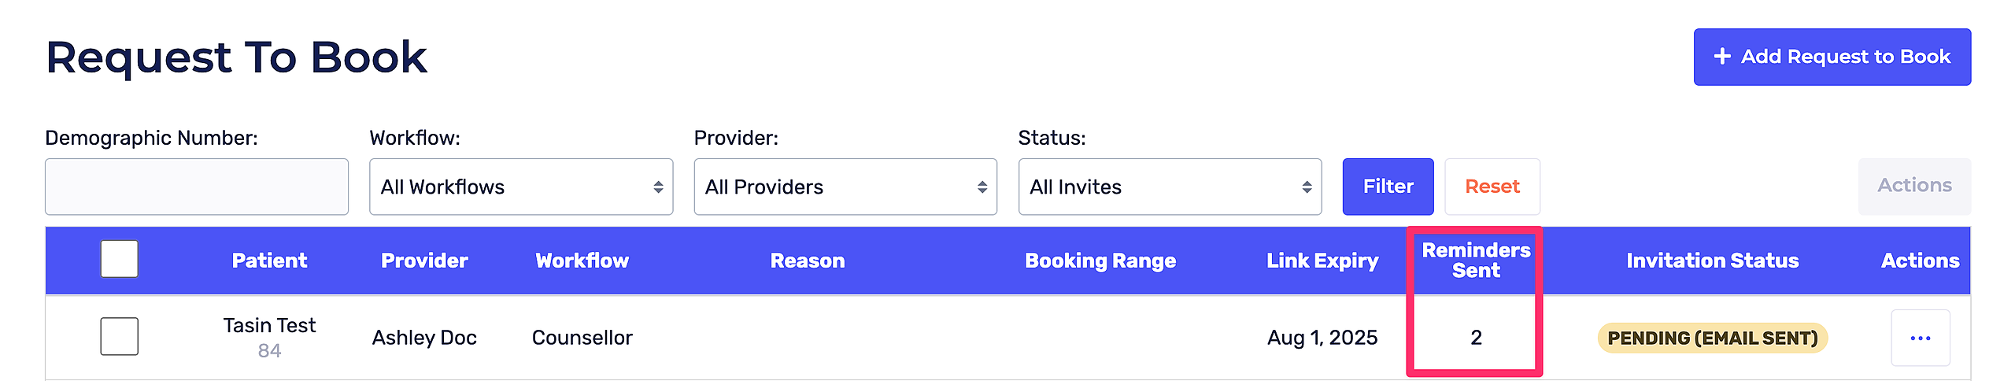Viewport: 2015px width, 381px height.
Task: Expand the All Providers dropdown
Action: click(x=845, y=187)
